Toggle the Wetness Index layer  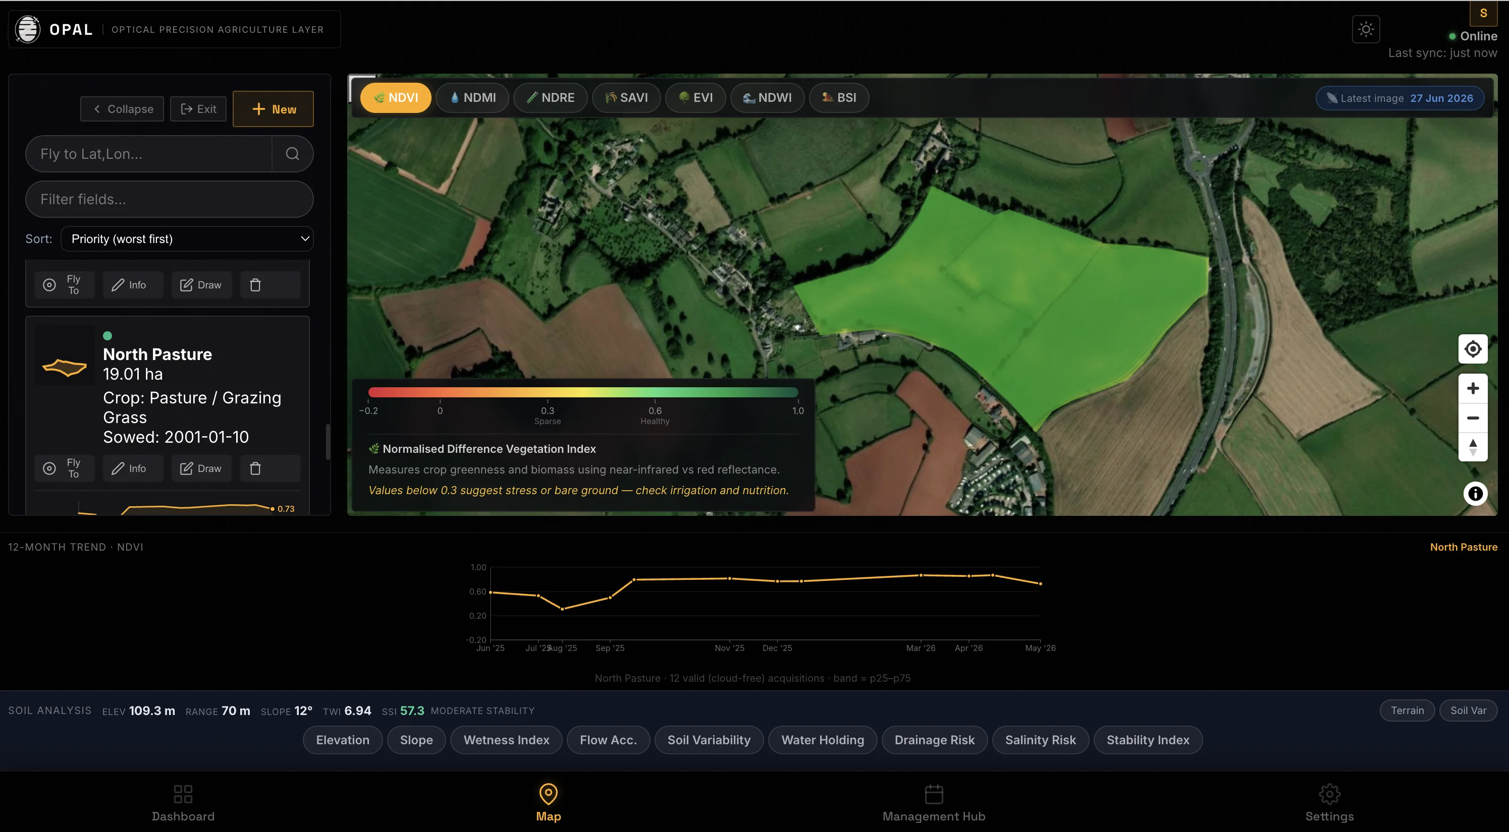click(x=506, y=740)
